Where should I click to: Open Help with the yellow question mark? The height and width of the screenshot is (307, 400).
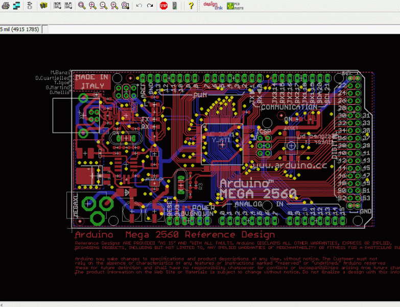pos(191,6)
